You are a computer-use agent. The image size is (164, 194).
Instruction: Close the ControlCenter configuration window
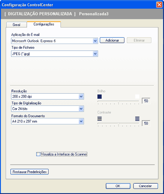159,5
